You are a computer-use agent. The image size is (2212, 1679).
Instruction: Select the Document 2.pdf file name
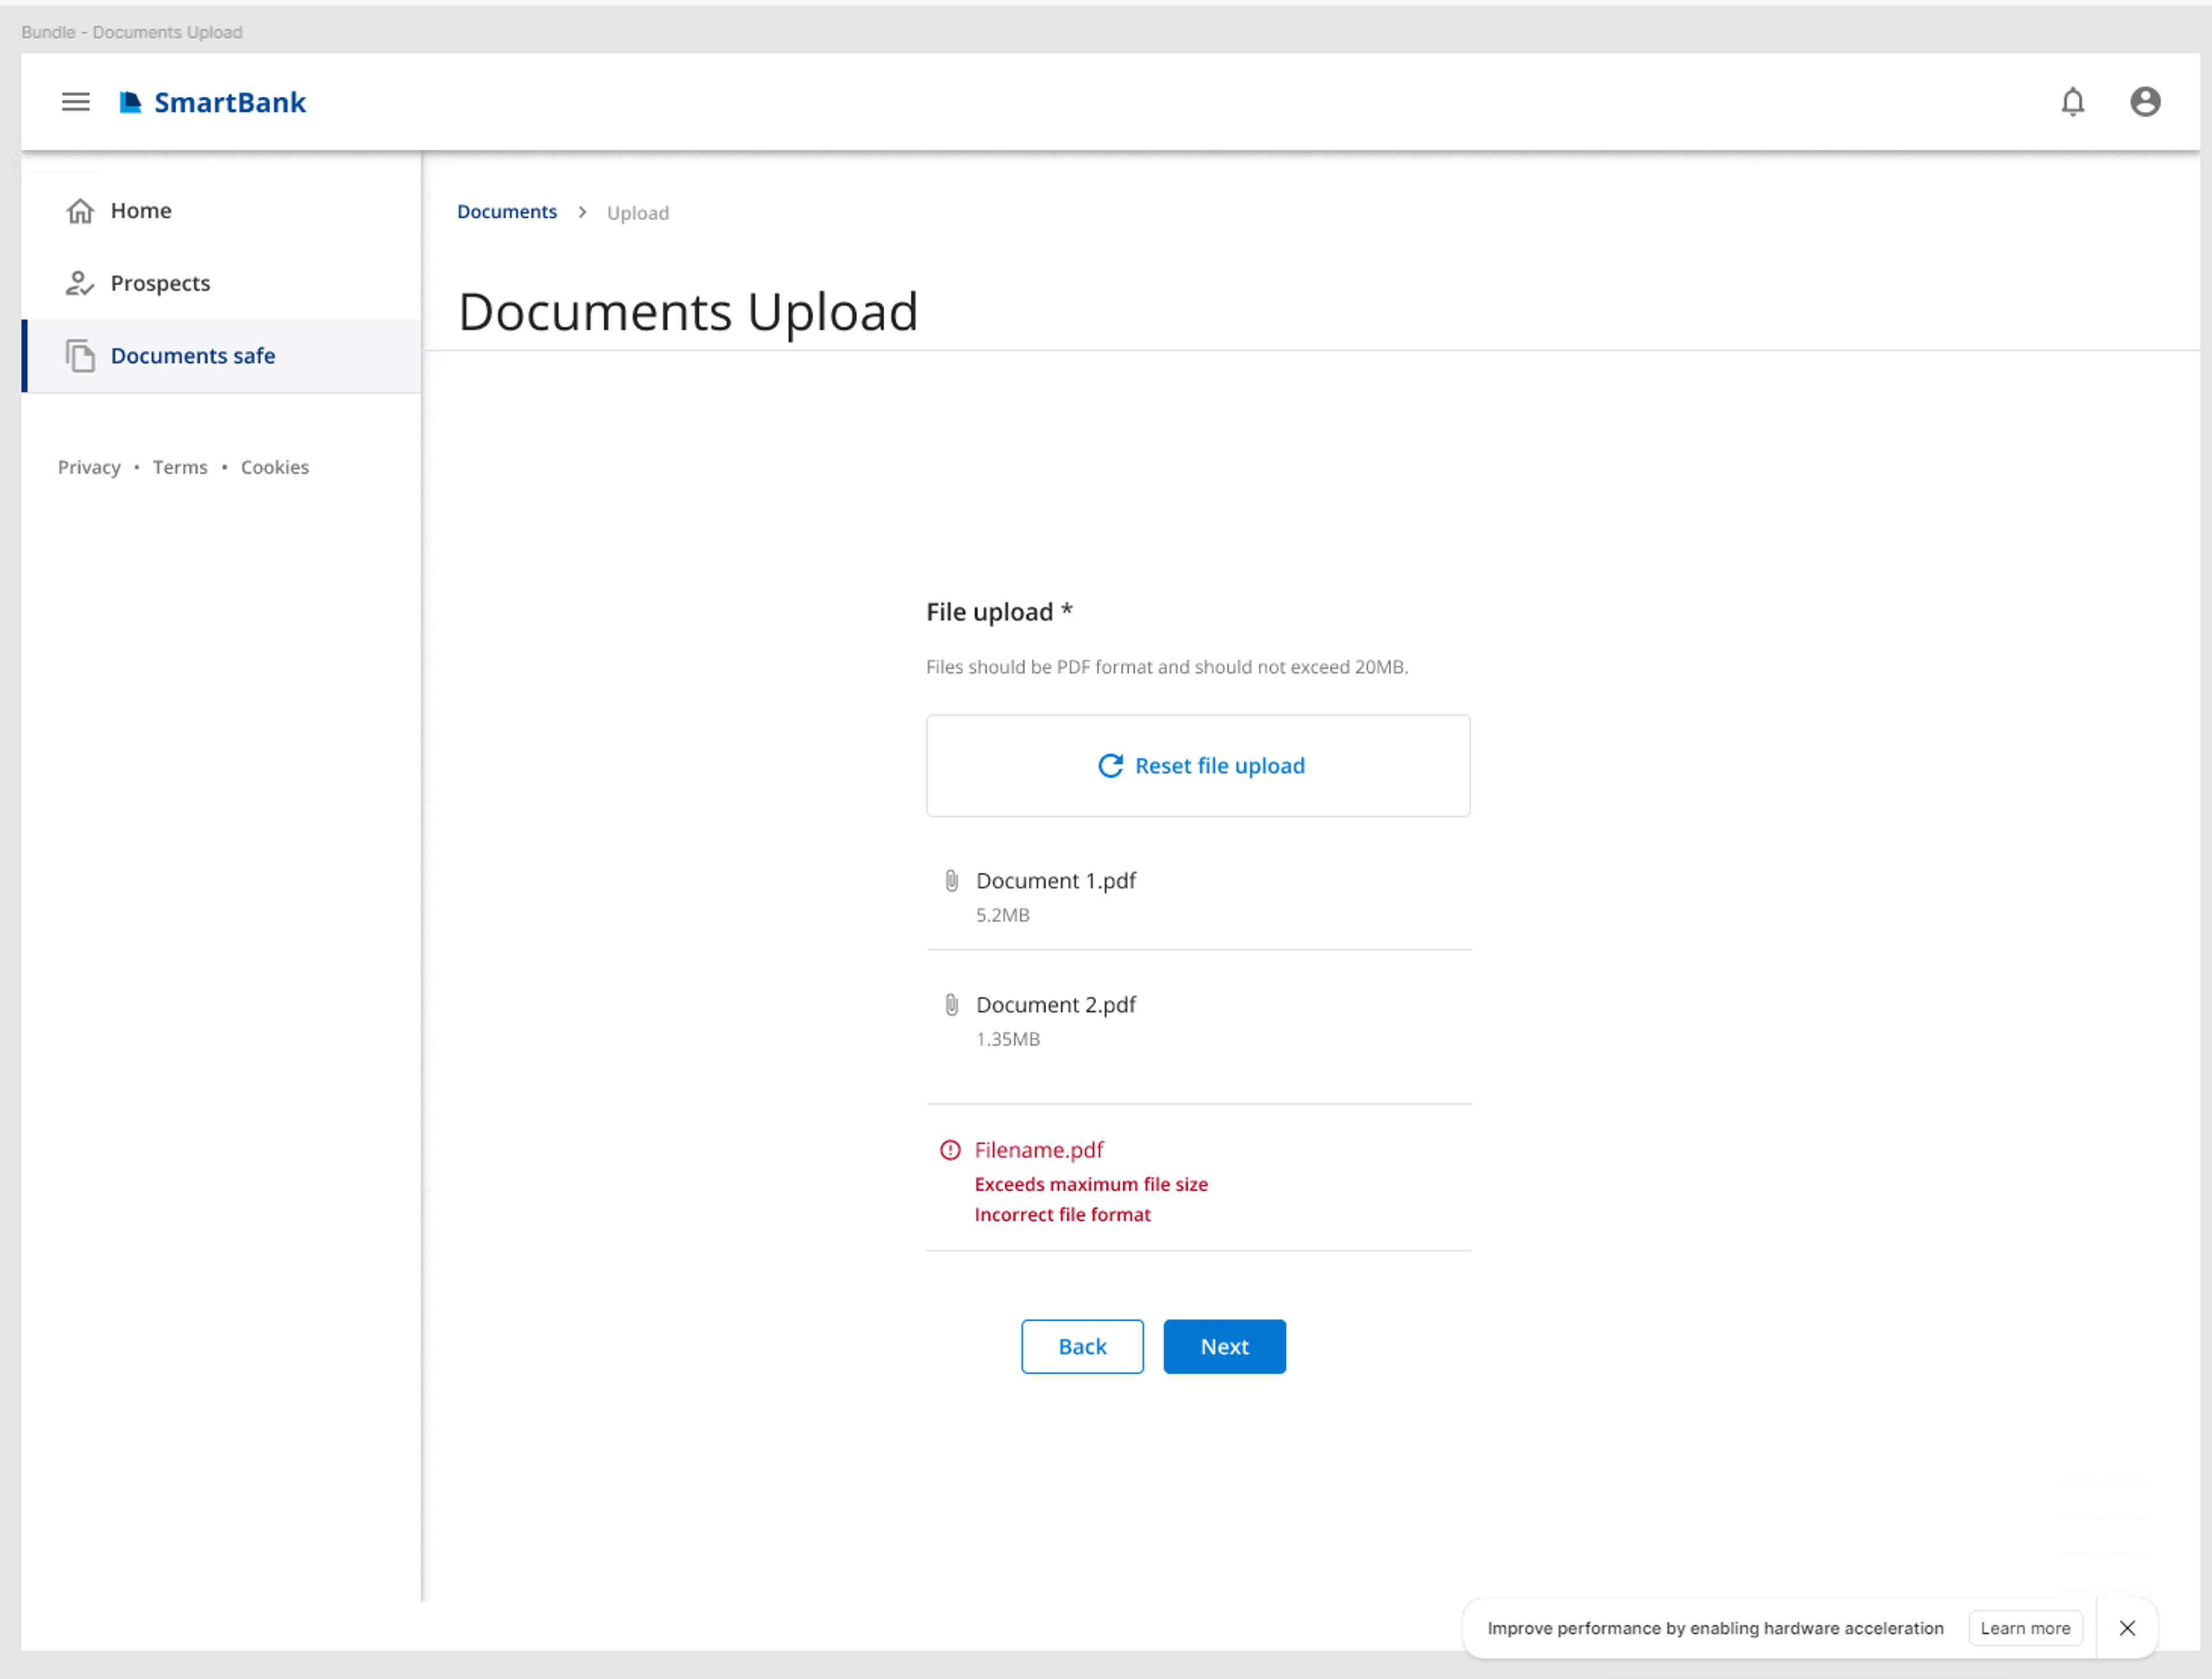(1056, 1005)
